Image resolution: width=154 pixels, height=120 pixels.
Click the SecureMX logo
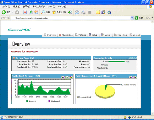tap(19, 30)
